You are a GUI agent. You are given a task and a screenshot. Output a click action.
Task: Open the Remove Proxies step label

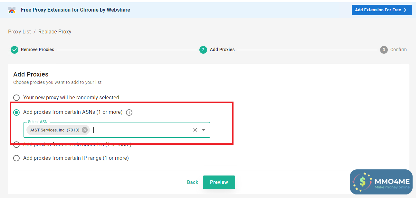37,50
